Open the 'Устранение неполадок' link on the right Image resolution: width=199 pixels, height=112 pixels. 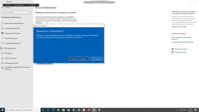pos(179,27)
